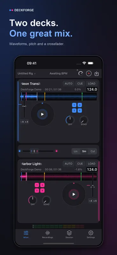Tap the pink OFF filter knob
117x255 pixels.
coord(33,200)
